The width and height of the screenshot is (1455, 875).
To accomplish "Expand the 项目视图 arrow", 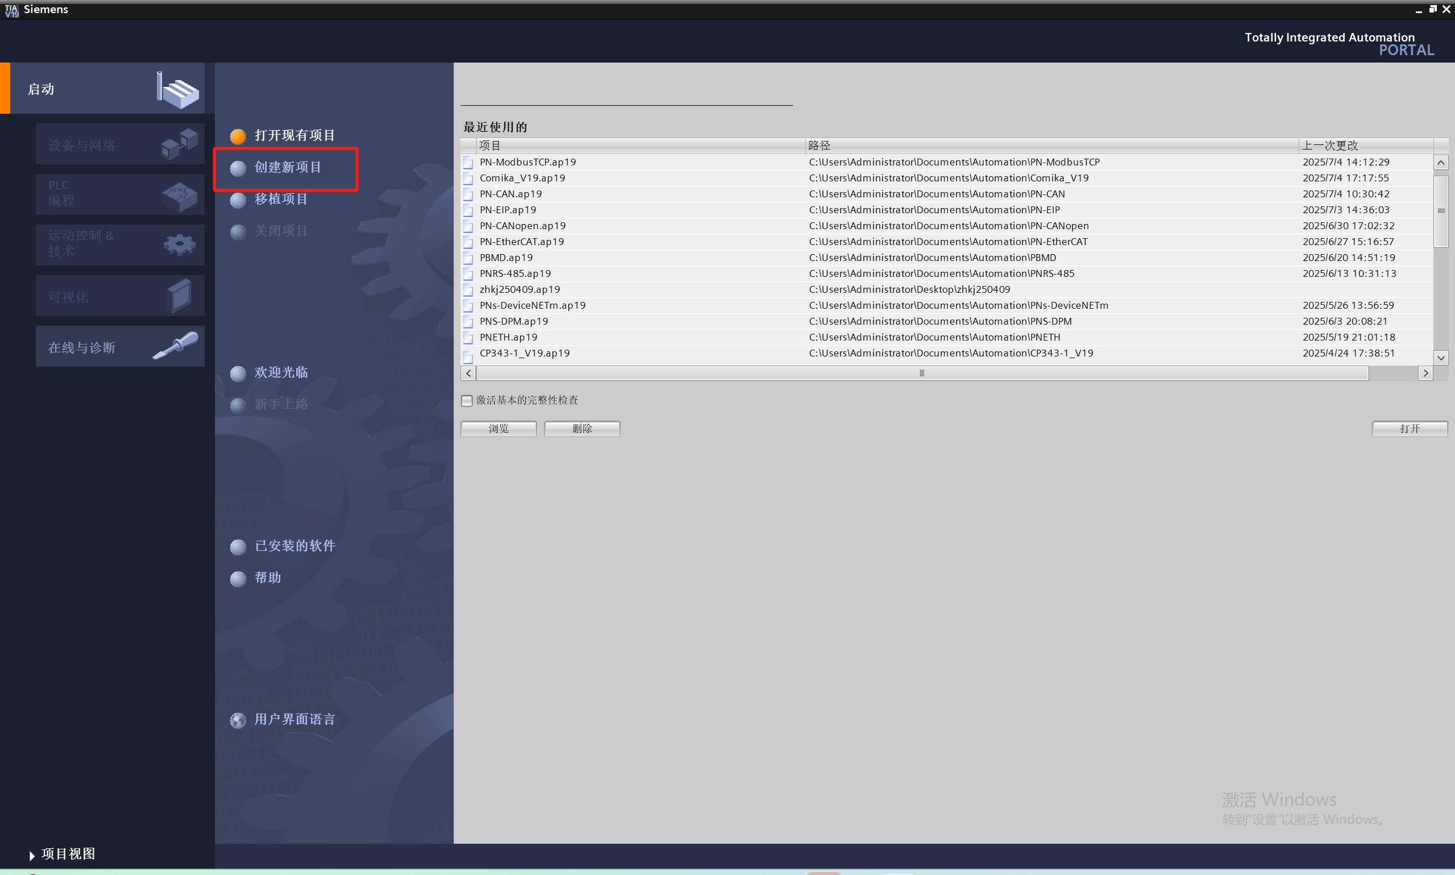I will (x=32, y=856).
